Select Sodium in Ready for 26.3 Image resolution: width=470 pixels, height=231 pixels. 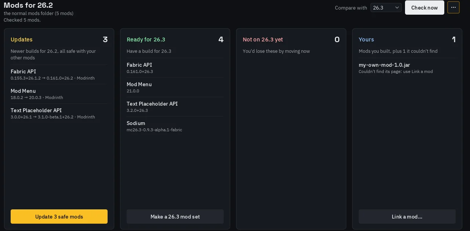pyautogui.click(x=175, y=126)
